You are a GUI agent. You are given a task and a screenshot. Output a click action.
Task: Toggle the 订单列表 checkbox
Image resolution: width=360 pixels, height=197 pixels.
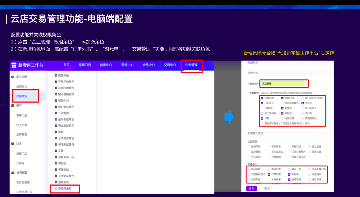(269, 174)
